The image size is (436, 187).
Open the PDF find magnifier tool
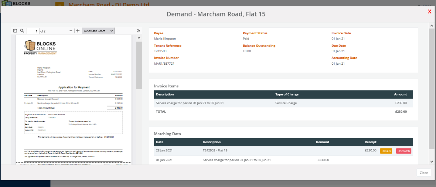22,31
